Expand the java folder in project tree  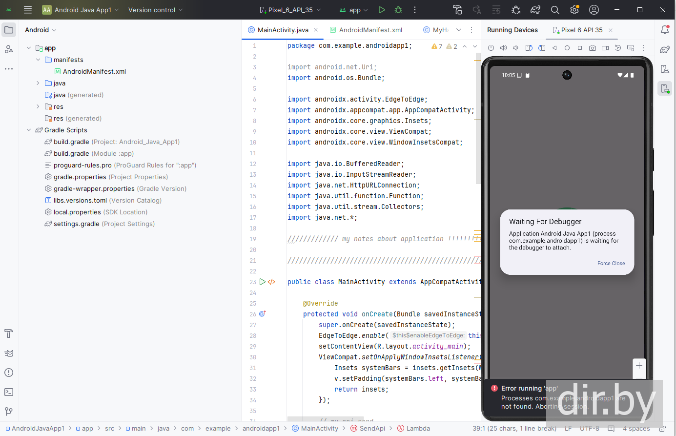pos(38,83)
